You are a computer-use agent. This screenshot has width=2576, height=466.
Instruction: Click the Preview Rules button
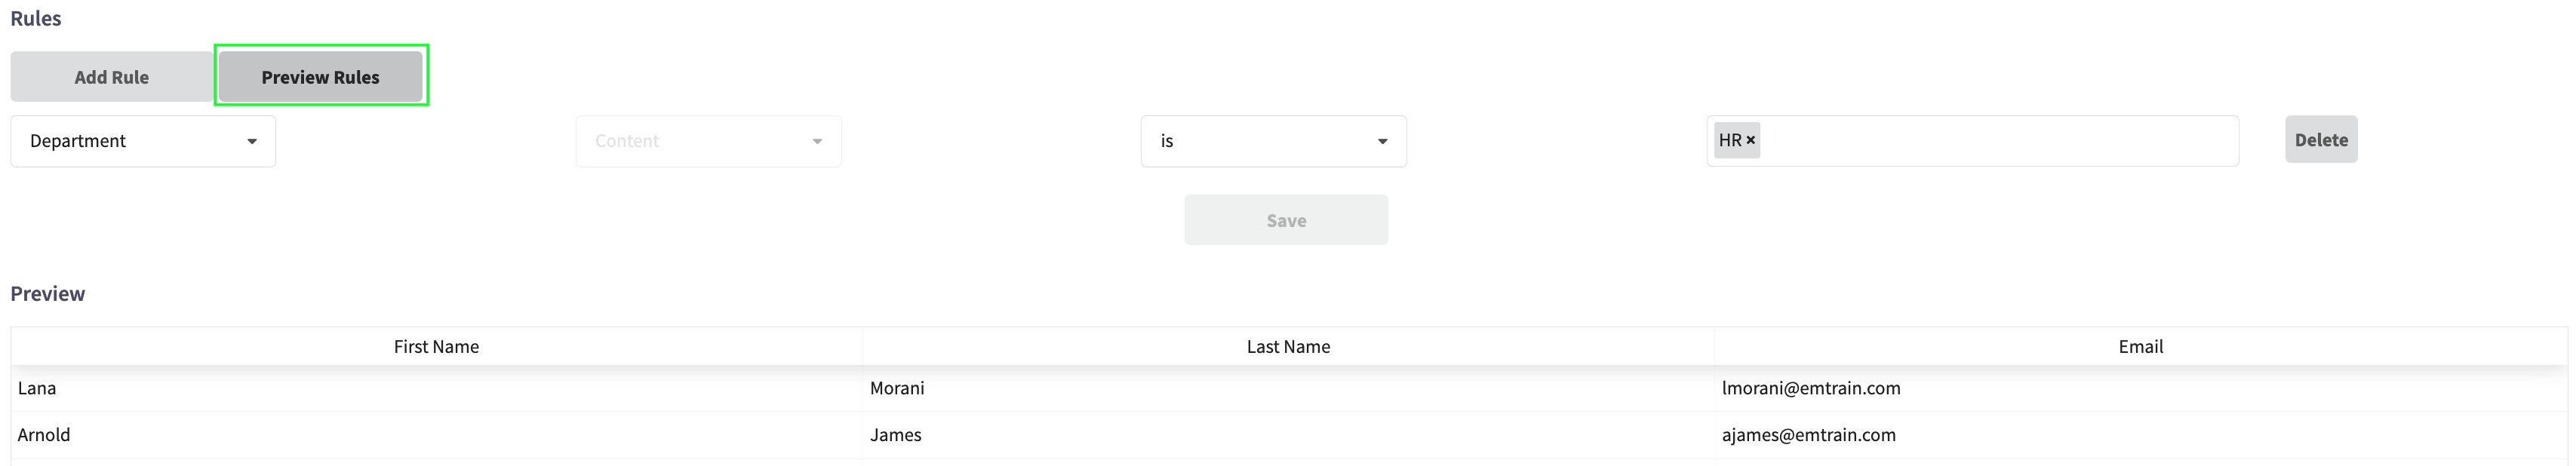point(320,77)
